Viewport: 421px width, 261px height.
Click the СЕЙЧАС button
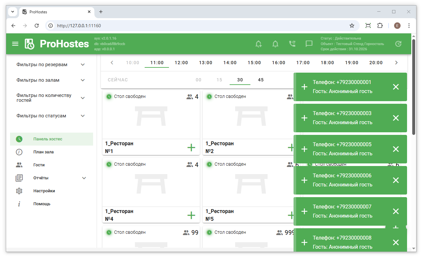pos(118,80)
